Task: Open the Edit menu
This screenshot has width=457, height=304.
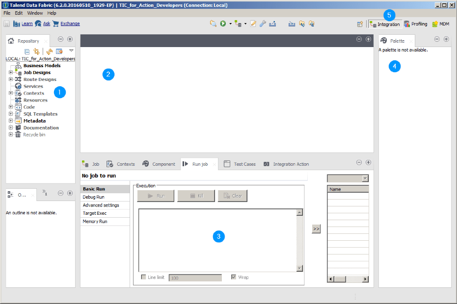Action: coord(19,13)
